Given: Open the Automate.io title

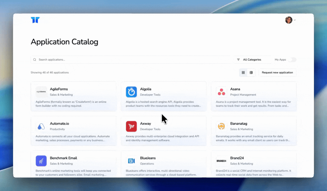Looking at the screenshot, I should point(59,124).
